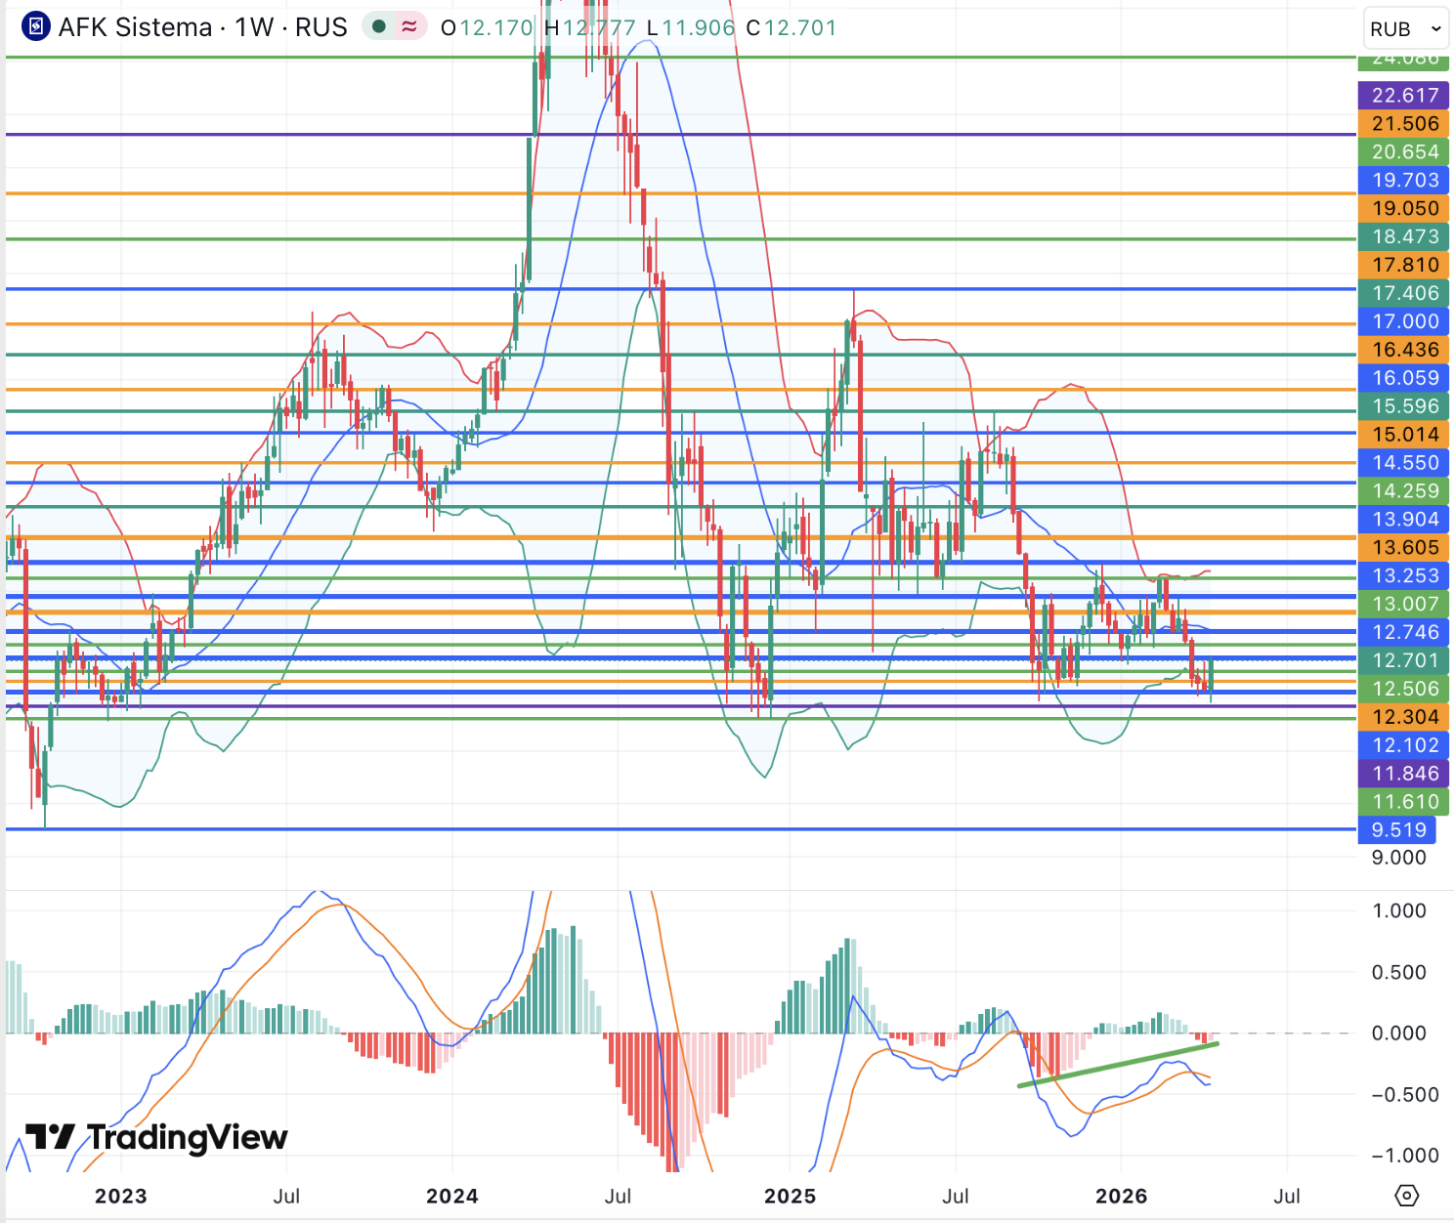Open the RUB currency dropdown
This screenshot has width=1454, height=1223.
(1405, 29)
